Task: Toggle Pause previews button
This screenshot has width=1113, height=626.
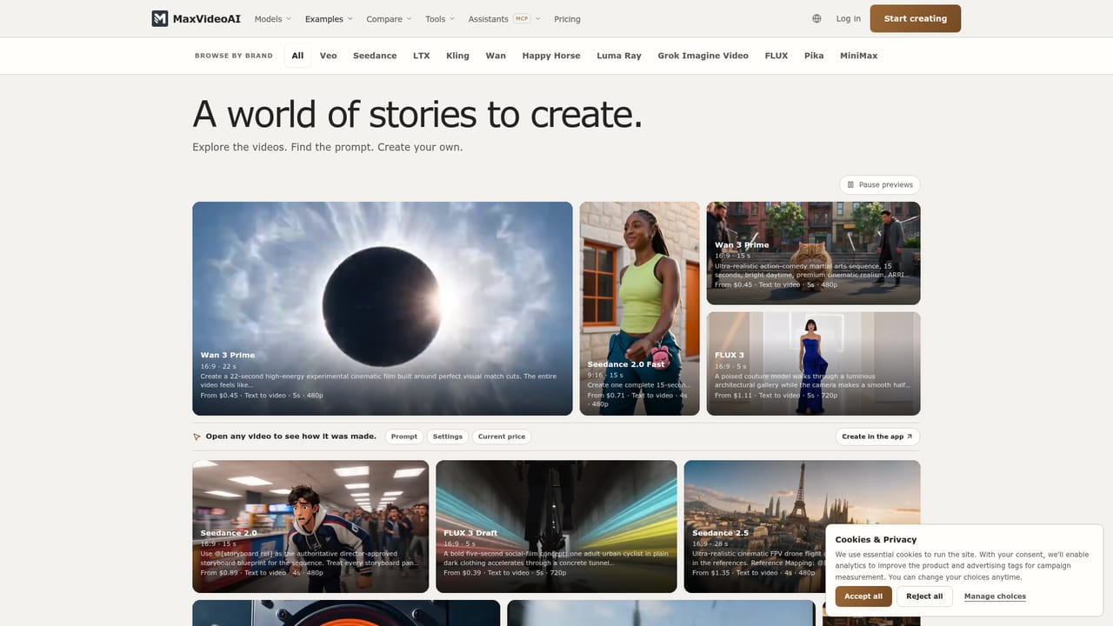Action: [x=880, y=184]
